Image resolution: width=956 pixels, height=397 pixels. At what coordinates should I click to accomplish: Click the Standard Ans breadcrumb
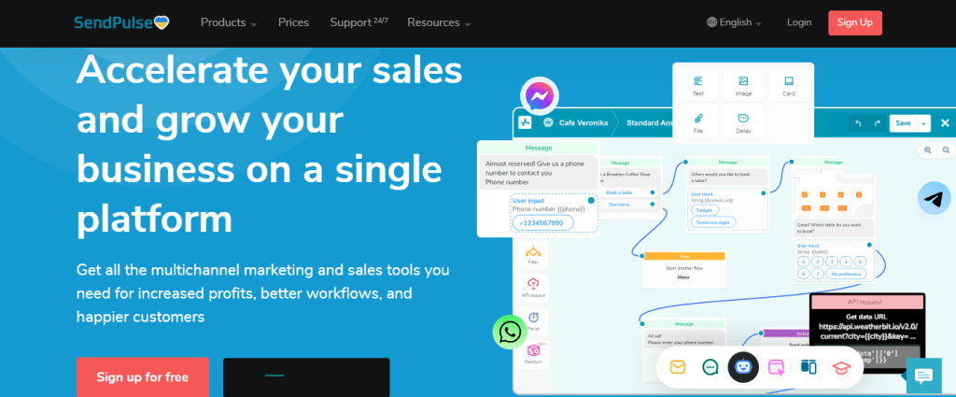[x=649, y=122]
